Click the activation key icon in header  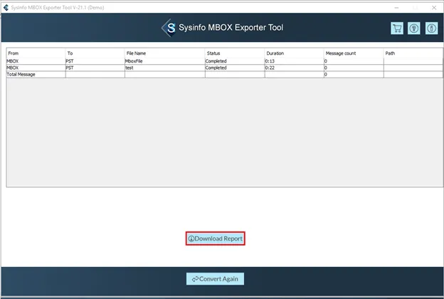414,28
